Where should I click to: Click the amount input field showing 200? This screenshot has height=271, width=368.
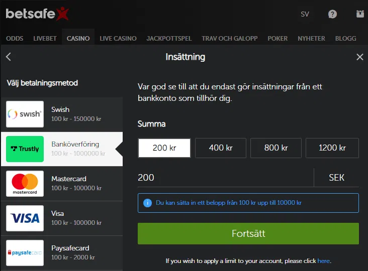226,178
